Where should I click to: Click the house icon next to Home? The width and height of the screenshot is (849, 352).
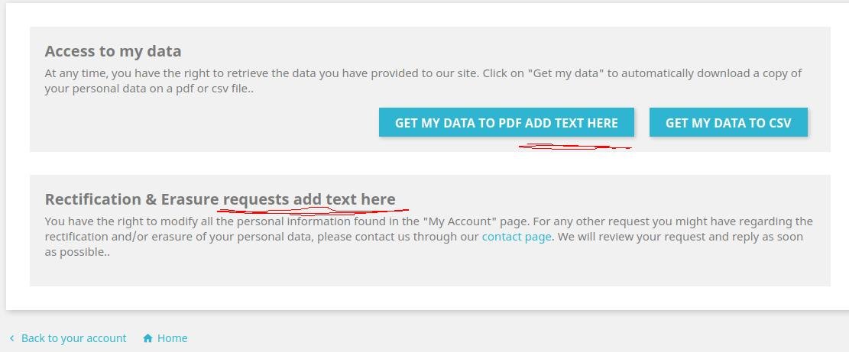tap(147, 338)
